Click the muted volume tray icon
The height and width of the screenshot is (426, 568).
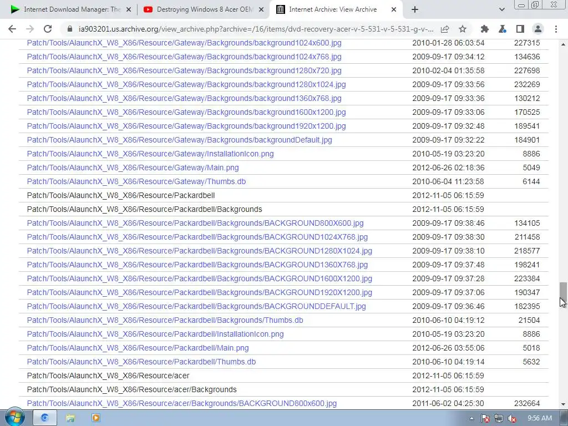coord(512,419)
